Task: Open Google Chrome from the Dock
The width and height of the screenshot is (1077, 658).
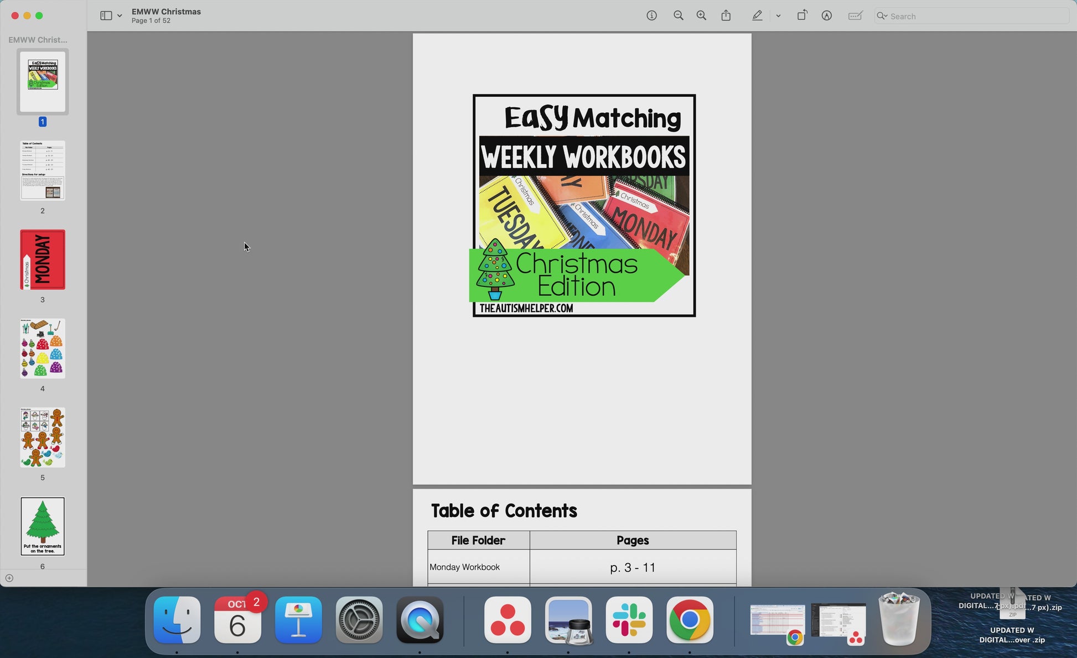Action: tap(690, 620)
